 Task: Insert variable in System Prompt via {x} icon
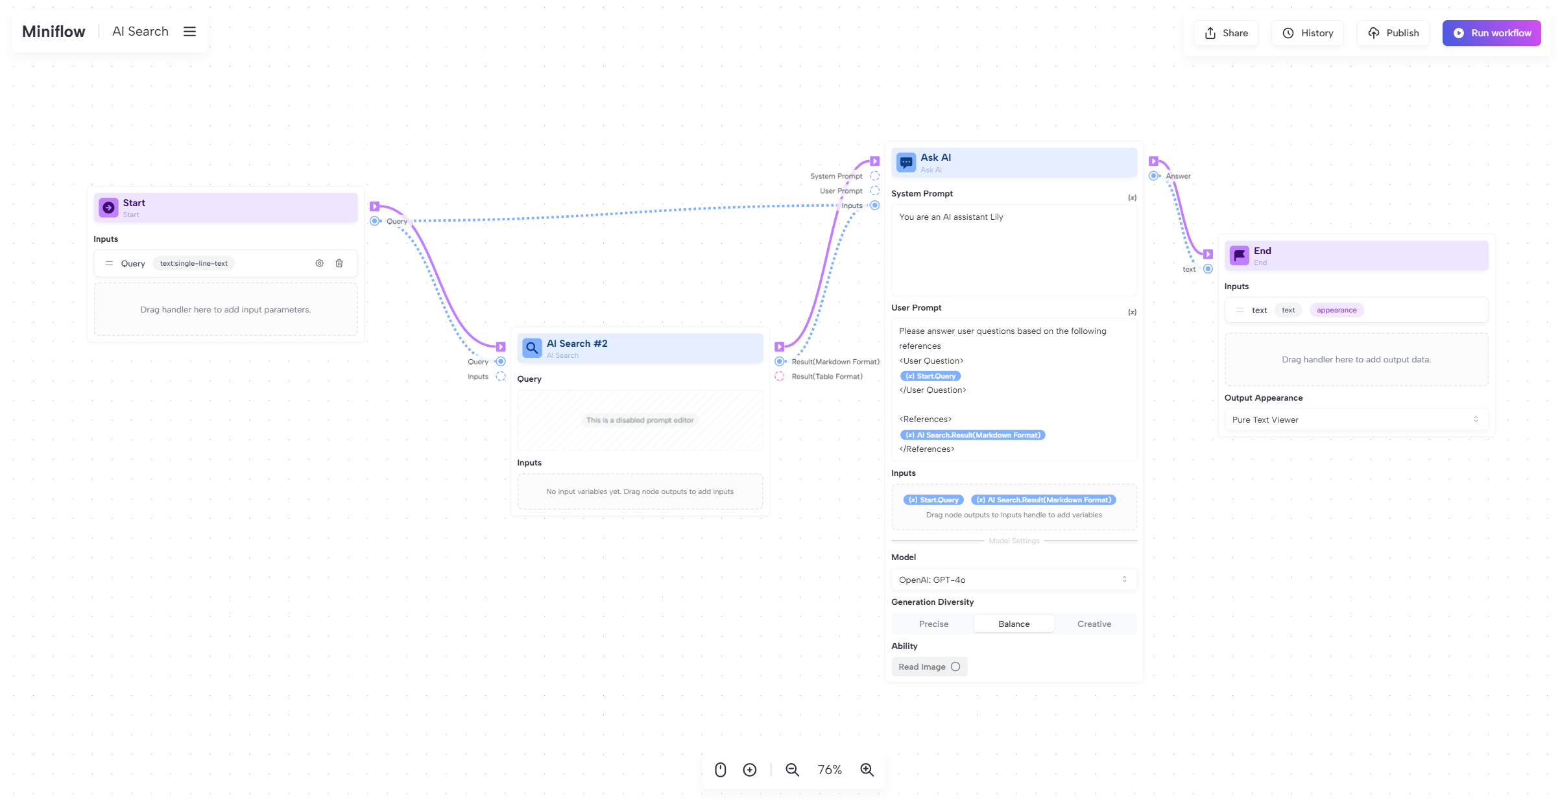1132,198
